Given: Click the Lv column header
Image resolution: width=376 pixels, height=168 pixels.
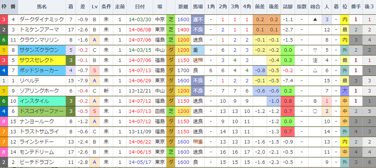Looking at the screenshot, I should 94,7.
